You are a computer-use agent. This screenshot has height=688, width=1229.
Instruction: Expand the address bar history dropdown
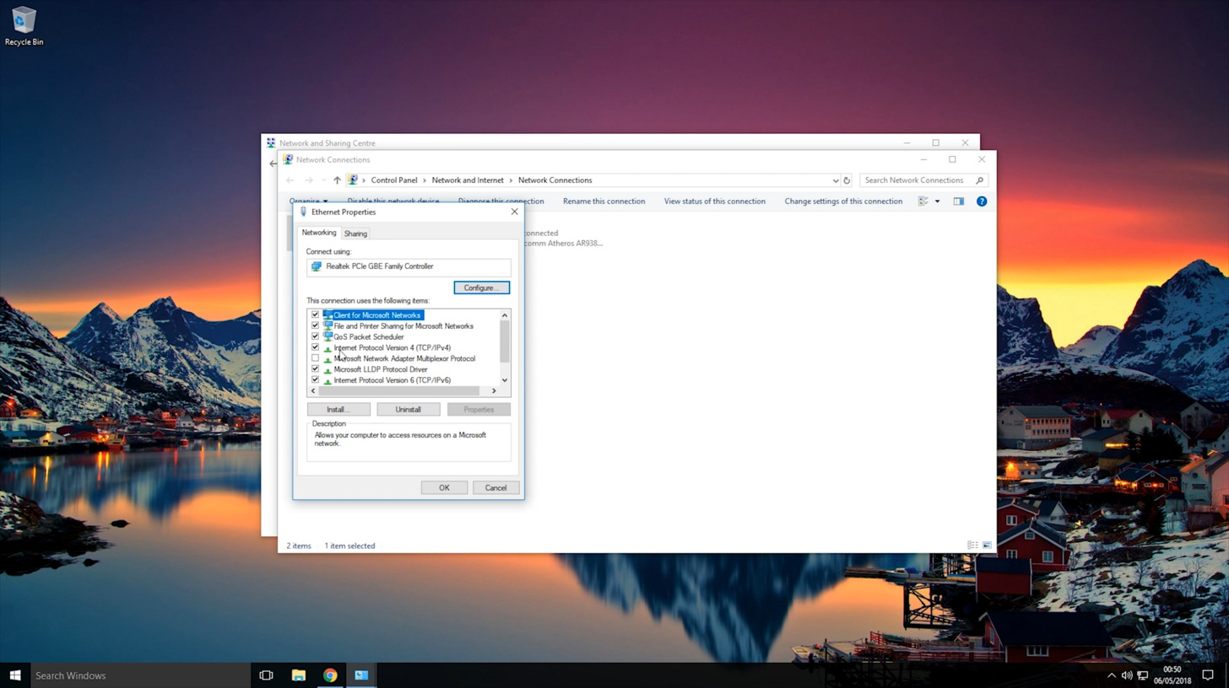836,180
